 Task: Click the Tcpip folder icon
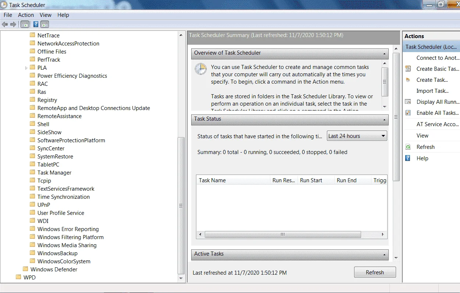click(x=32, y=180)
